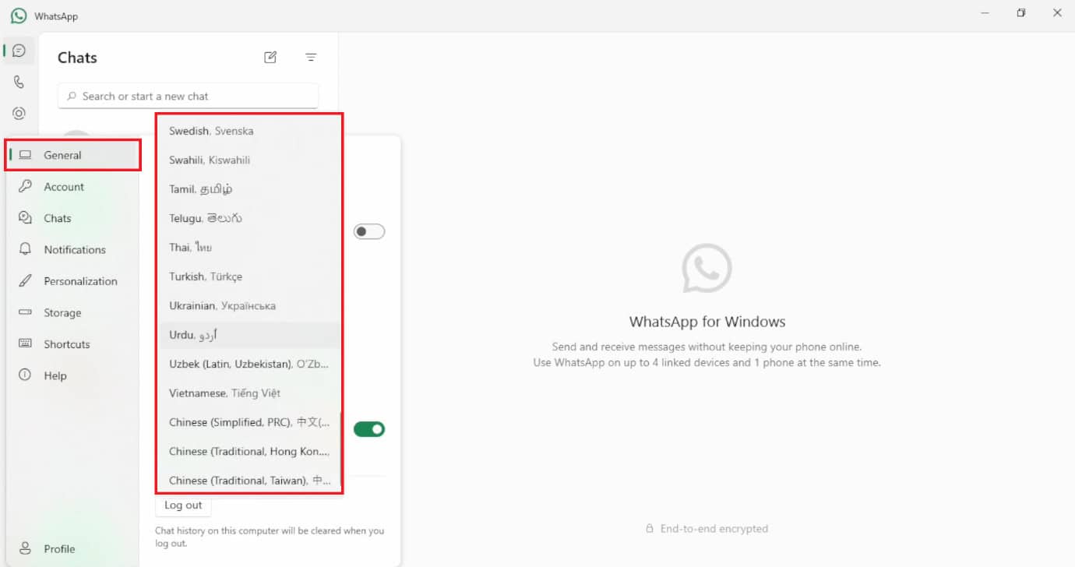Choose Tamil from language list

click(x=249, y=189)
